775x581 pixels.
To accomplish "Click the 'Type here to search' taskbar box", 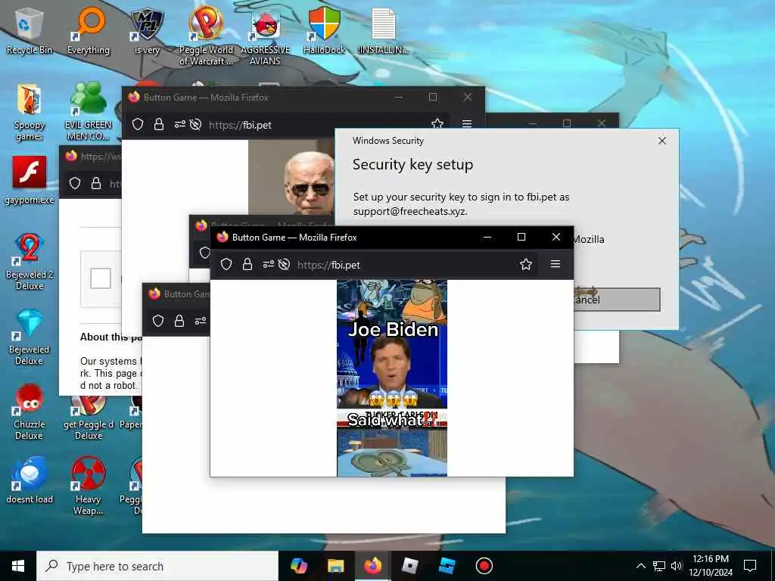I will 157,566.
